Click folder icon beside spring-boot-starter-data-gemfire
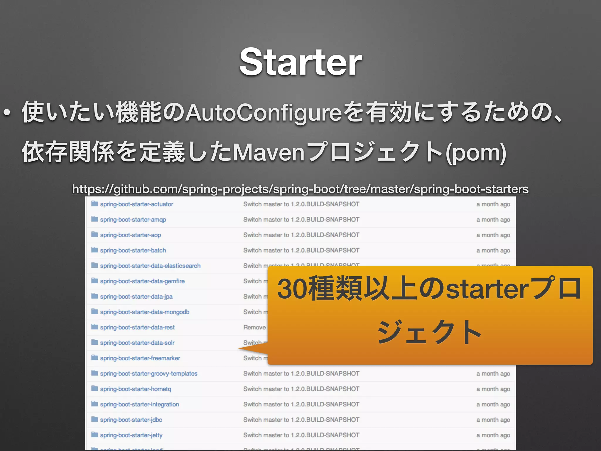Image resolution: width=601 pixels, height=451 pixels. click(94, 281)
